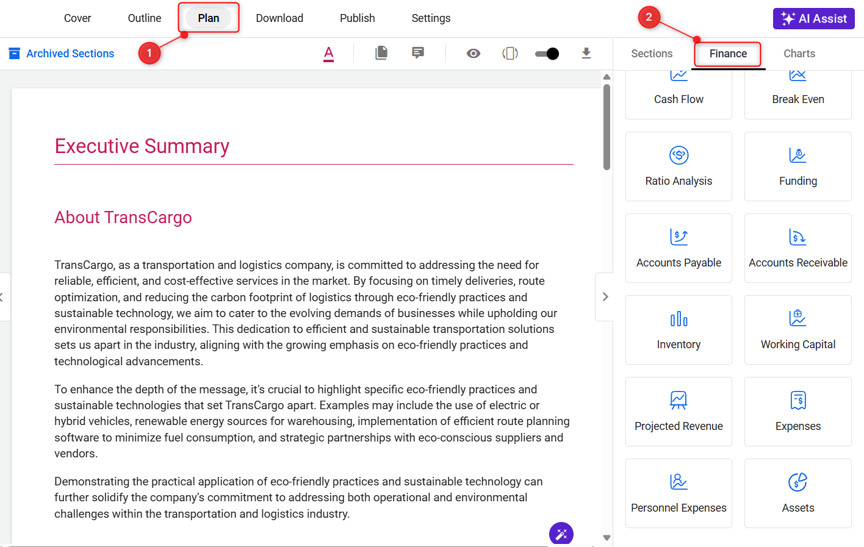Screen dimensions: 864x547
Task: Click the scrollbar down arrow
Action: [x=607, y=538]
